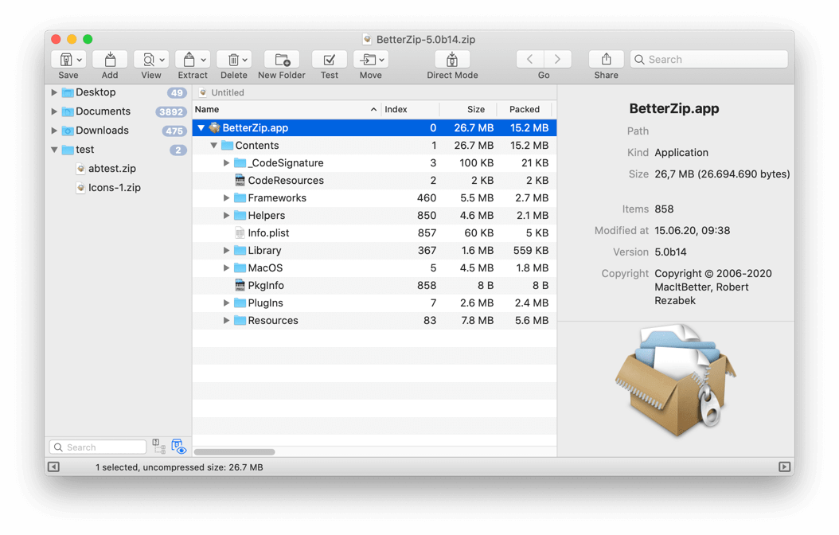Click the Add files icon
This screenshot has height=535, width=839.
click(x=109, y=59)
